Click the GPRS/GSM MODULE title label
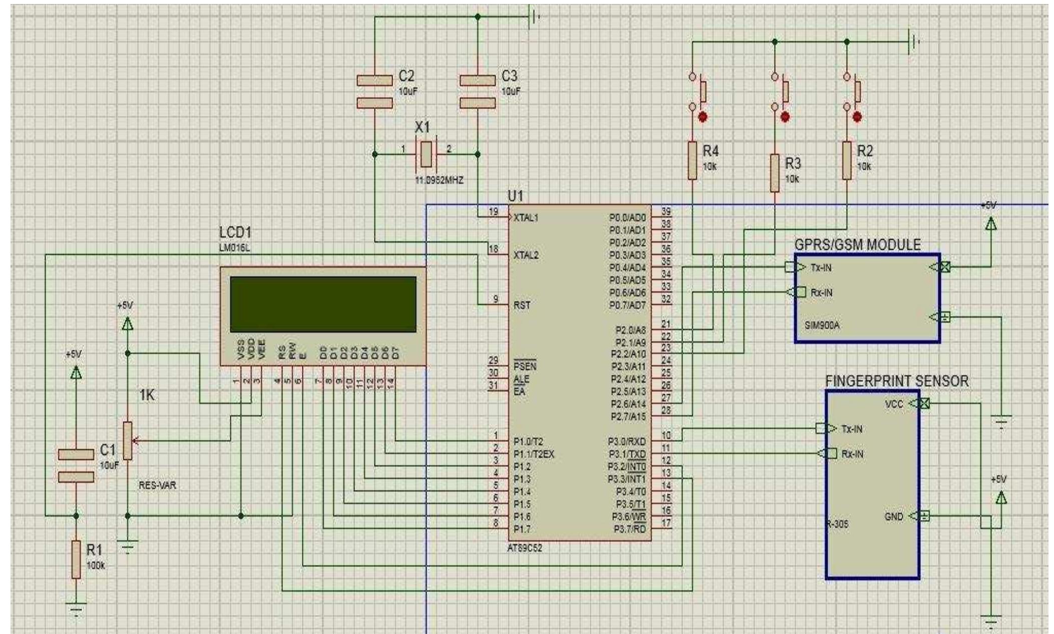This screenshot has width=1054, height=634. pyautogui.click(x=858, y=245)
